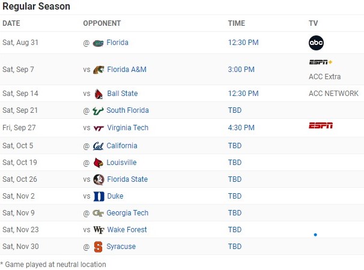
Task: Click the Georgia Tech team logo
Action: click(x=99, y=213)
